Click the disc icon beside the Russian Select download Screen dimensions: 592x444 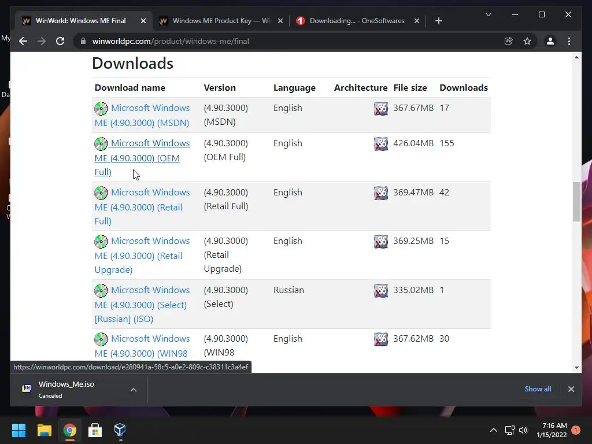[101, 290]
